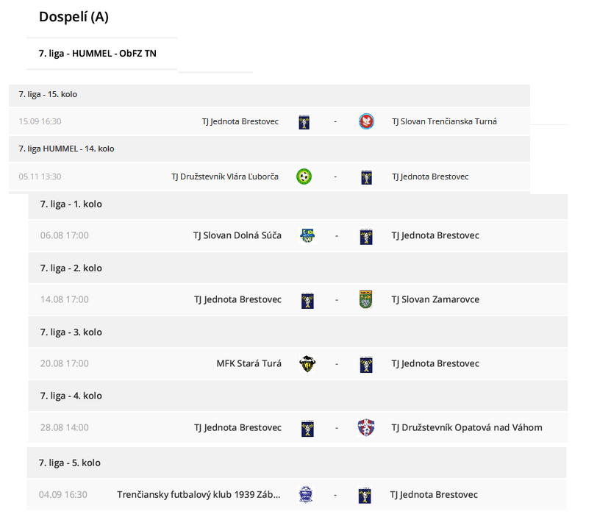Click the TJ Slovan Dolná Súča crest
597x517 pixels.
tap(307, 235)
